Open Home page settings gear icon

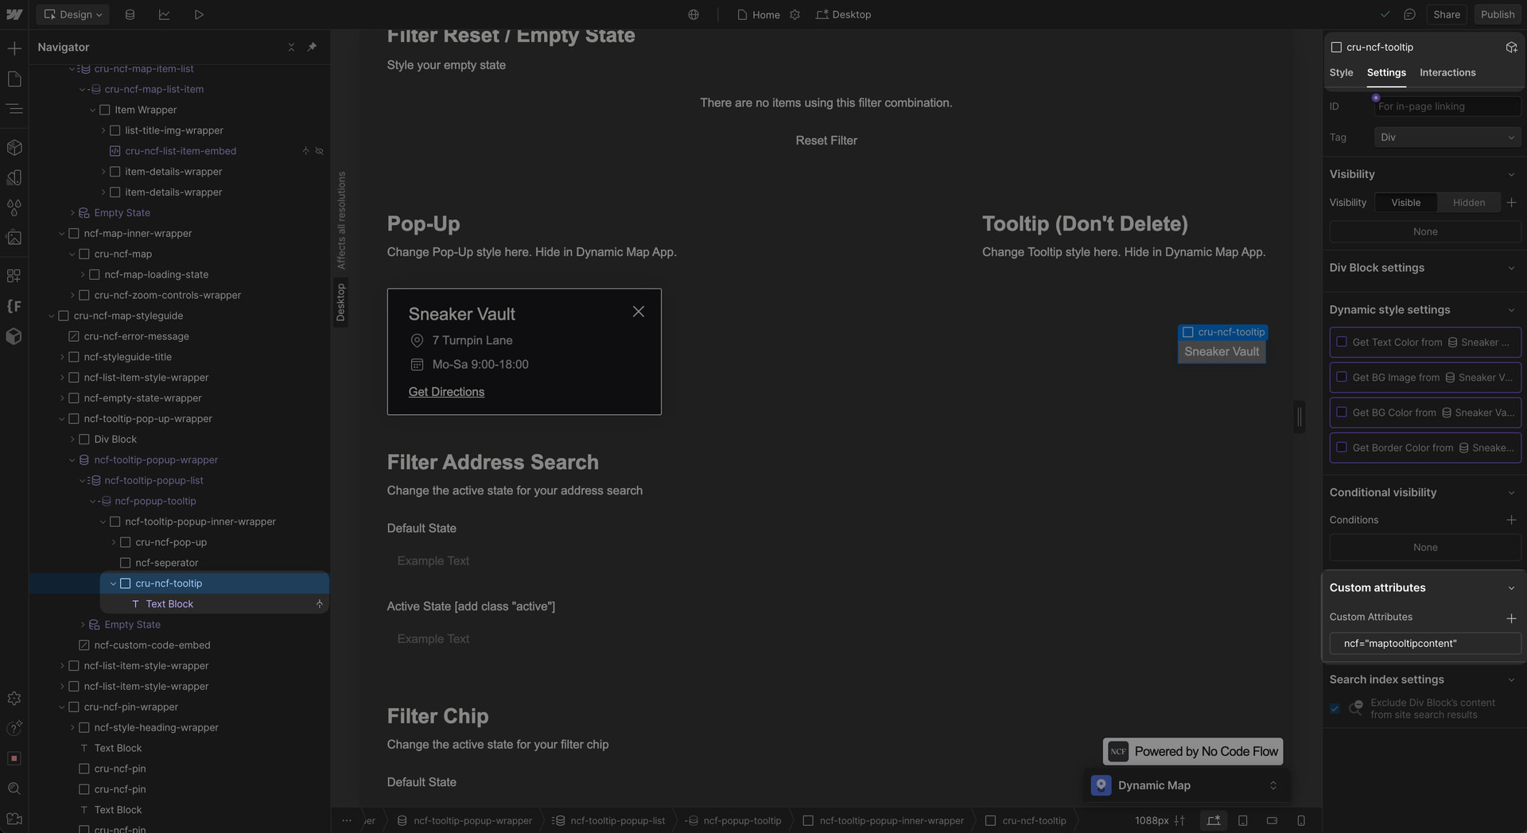(x=795, y=14)
